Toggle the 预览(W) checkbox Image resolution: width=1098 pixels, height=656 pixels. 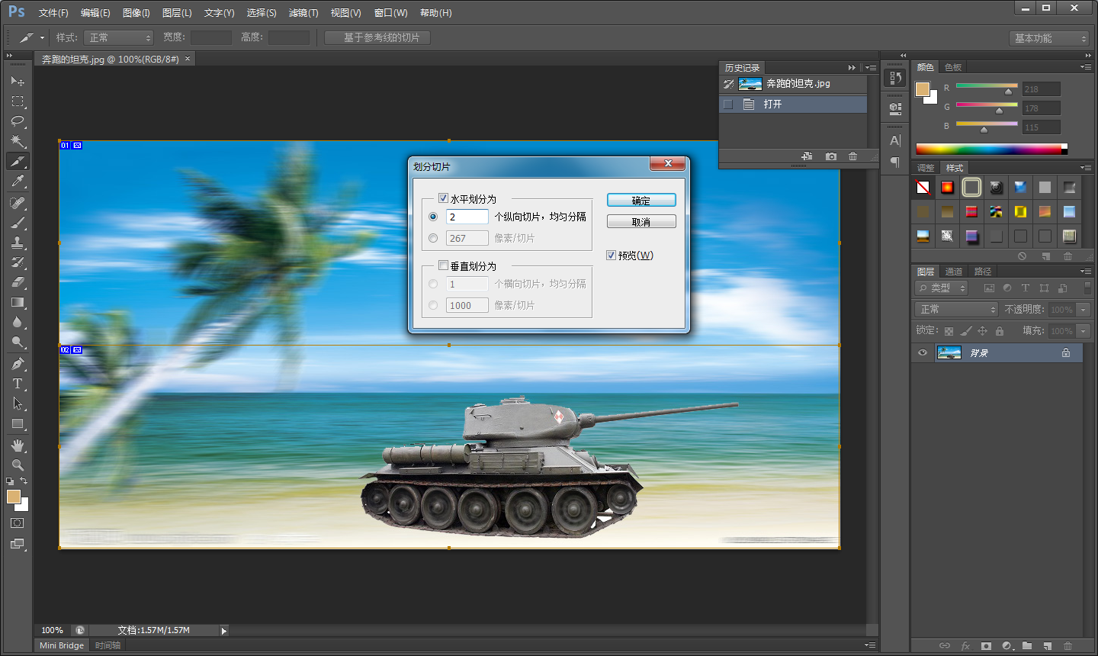click(611, 256)
